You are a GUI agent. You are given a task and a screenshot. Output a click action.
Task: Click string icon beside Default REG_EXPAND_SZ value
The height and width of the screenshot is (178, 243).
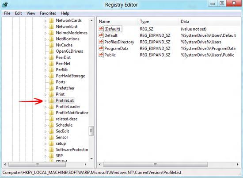101,35
